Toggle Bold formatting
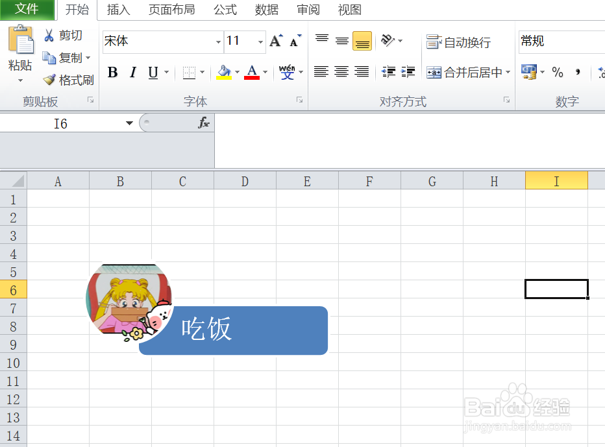 [113, 72]
